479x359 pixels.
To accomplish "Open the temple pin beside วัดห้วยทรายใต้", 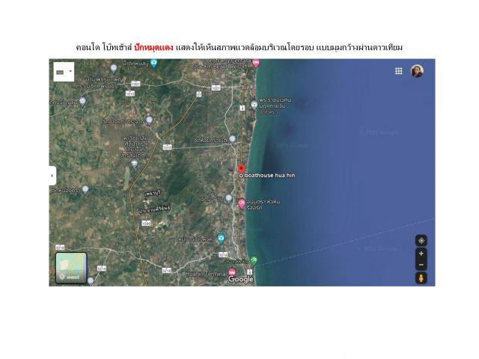I will pyautogui.click(x=233, y=140).
